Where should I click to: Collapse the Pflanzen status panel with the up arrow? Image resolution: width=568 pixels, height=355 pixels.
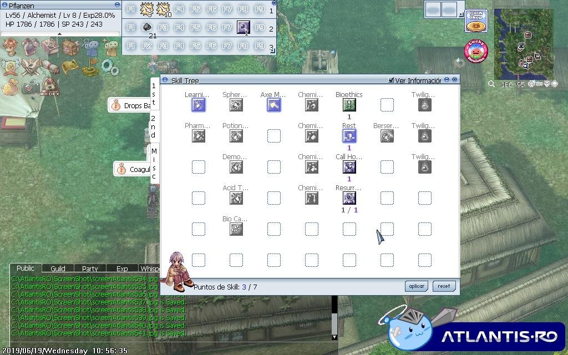[x=60, y=34]
